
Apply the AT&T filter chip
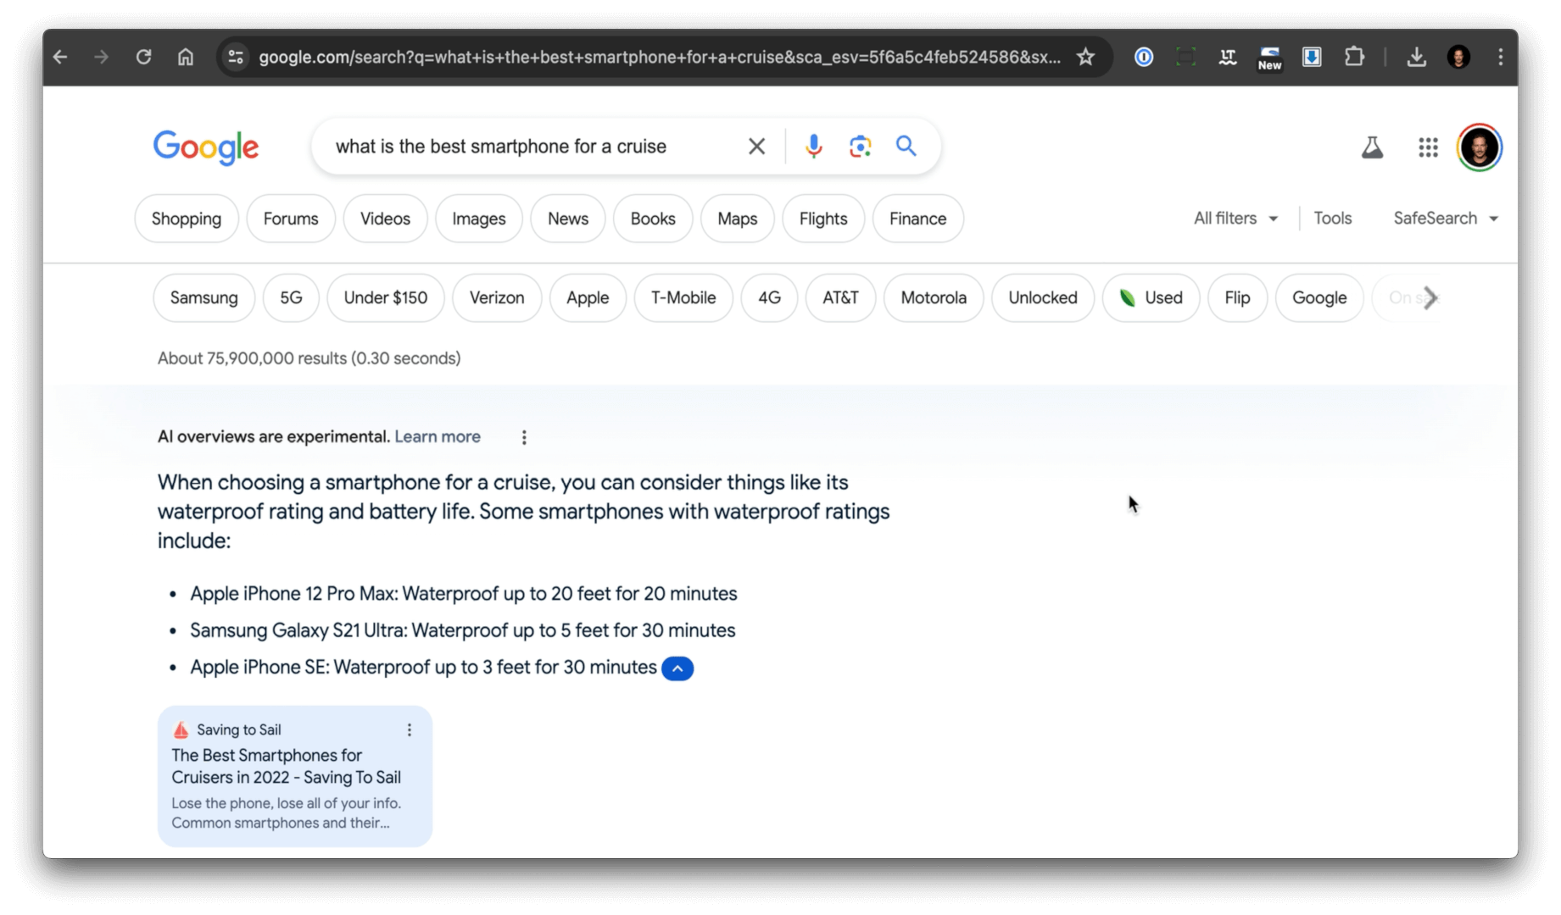(840, 298)
